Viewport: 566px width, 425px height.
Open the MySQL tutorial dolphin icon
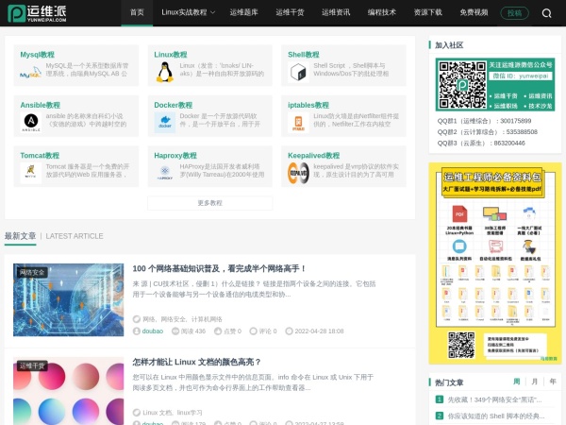30,73
